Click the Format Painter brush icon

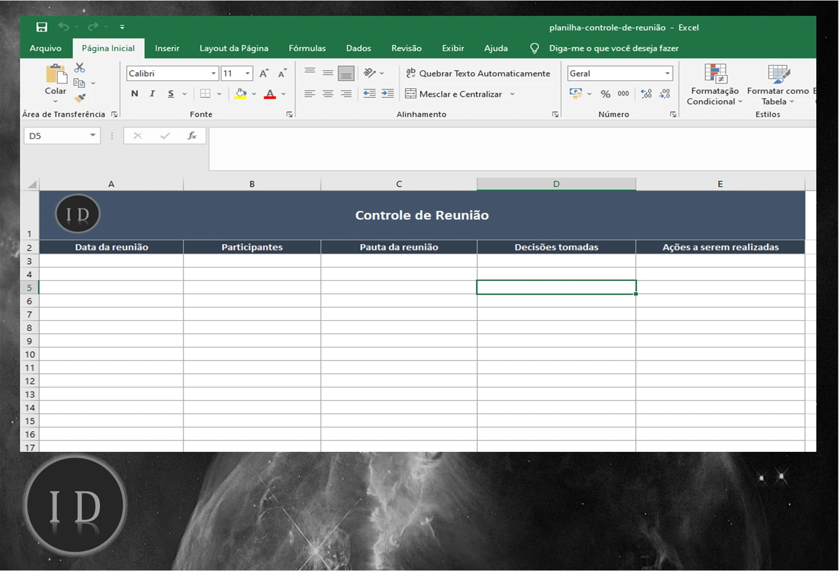[80, 98]
